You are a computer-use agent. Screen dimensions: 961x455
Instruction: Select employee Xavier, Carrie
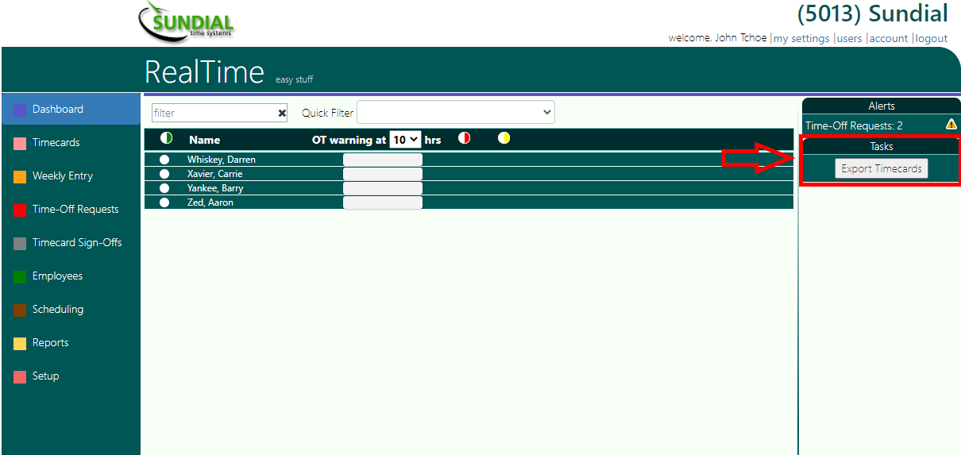point(215,174)
